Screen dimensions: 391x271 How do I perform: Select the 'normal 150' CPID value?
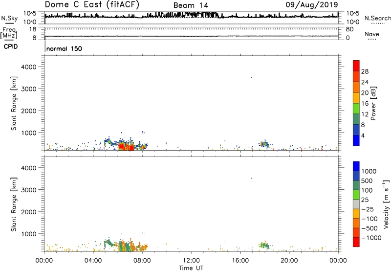coord(64,48)
